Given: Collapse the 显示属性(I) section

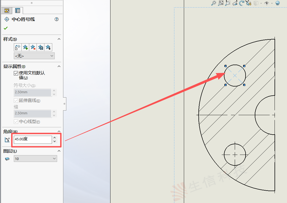Looking at the screenshot, I should pos(59,66).
